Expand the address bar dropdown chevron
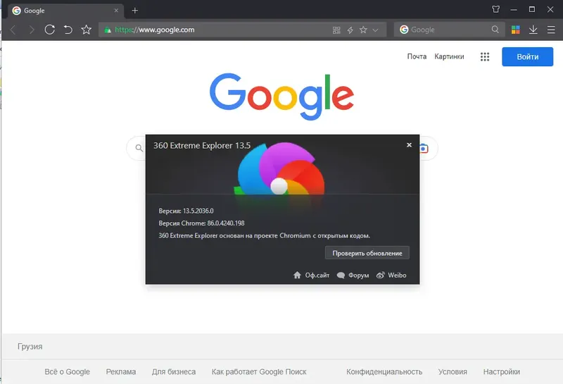This screenshot has height=384, width=563. click(375, 30)
